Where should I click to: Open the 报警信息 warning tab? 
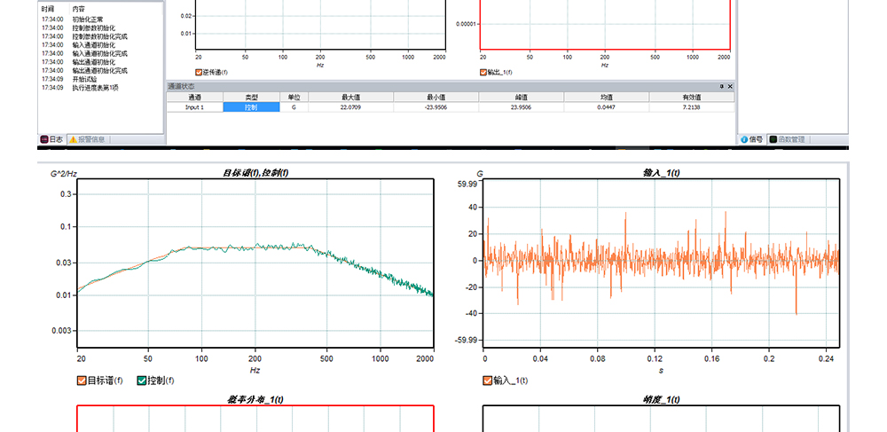pos(87,139)
